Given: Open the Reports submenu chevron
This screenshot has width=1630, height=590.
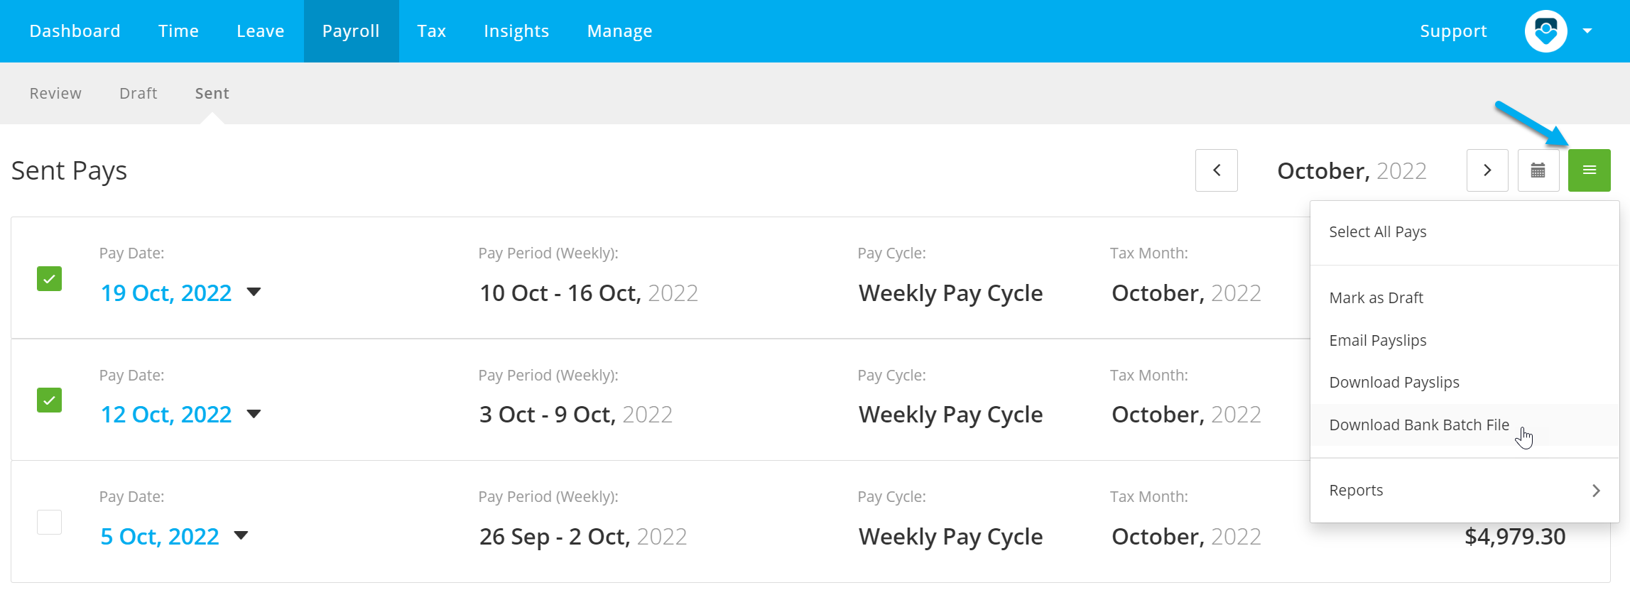Looking at the screenshot, I should coord(1596,491).
